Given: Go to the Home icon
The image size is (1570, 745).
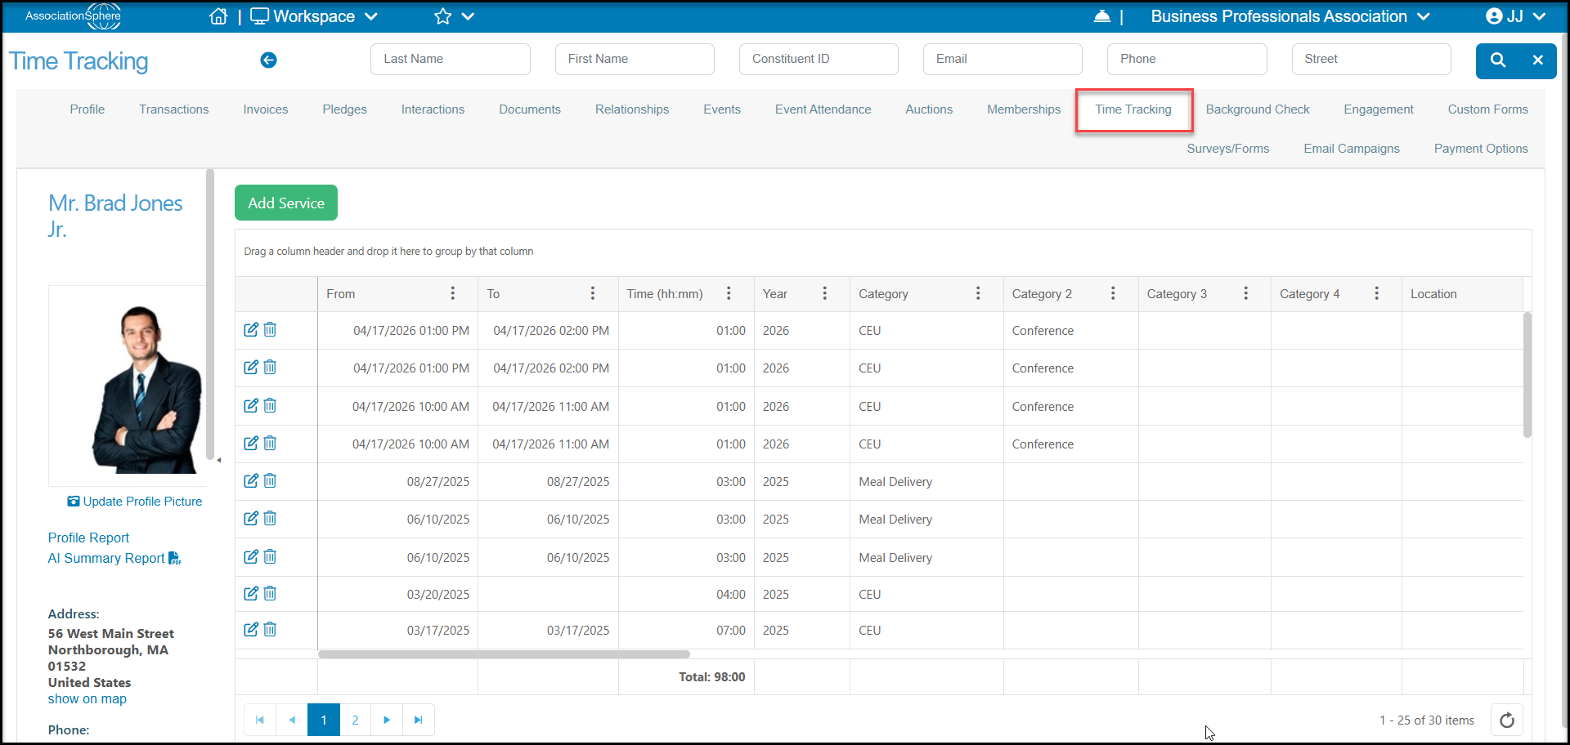Looking at the screenshot, I should [218, 16].
